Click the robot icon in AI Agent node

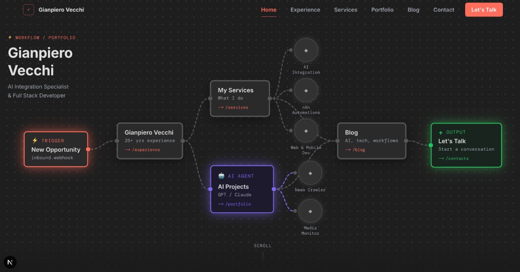[221, 176]
